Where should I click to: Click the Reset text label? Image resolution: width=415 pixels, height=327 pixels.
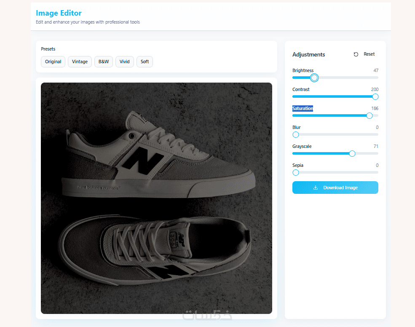tap(369, 54)
